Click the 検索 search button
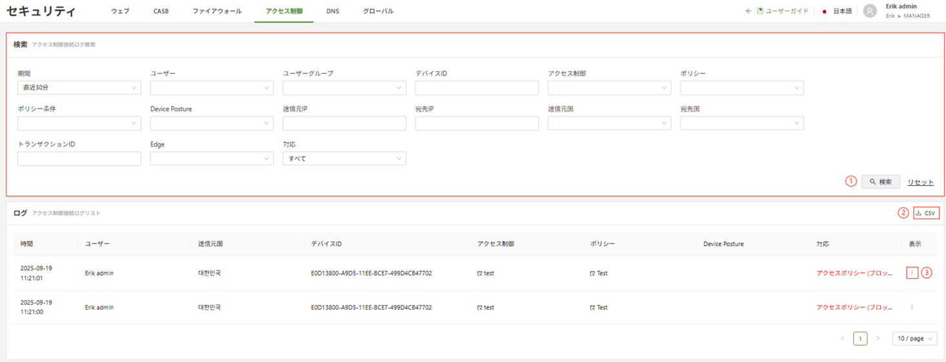The image size is (946, 362). [880, 182]
